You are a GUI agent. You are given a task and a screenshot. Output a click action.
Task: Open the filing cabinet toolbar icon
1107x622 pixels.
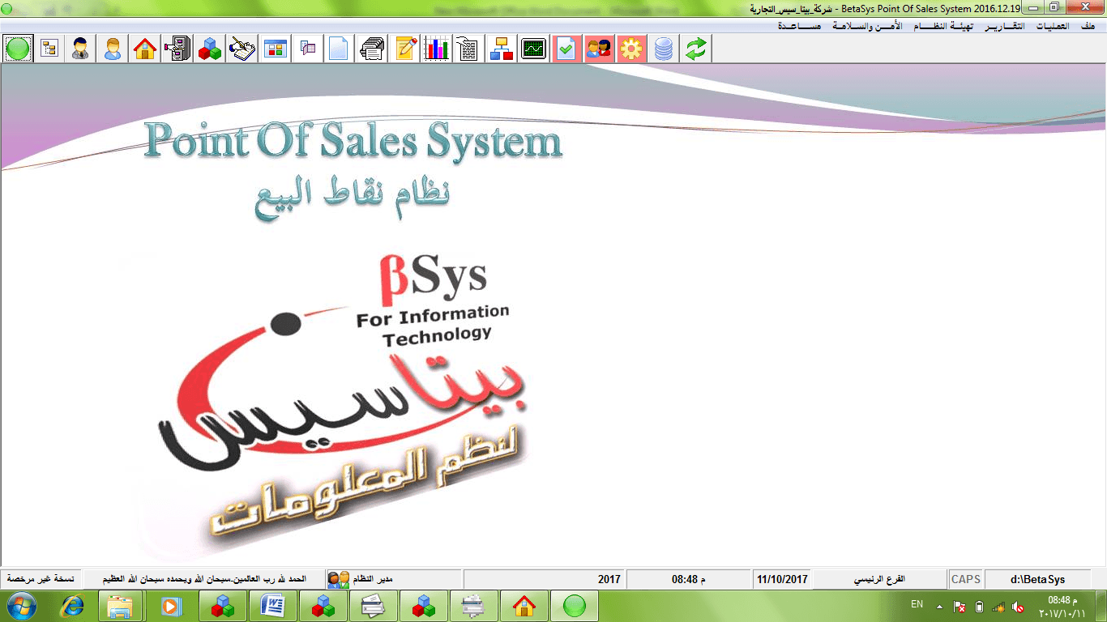tap(177, 49)
